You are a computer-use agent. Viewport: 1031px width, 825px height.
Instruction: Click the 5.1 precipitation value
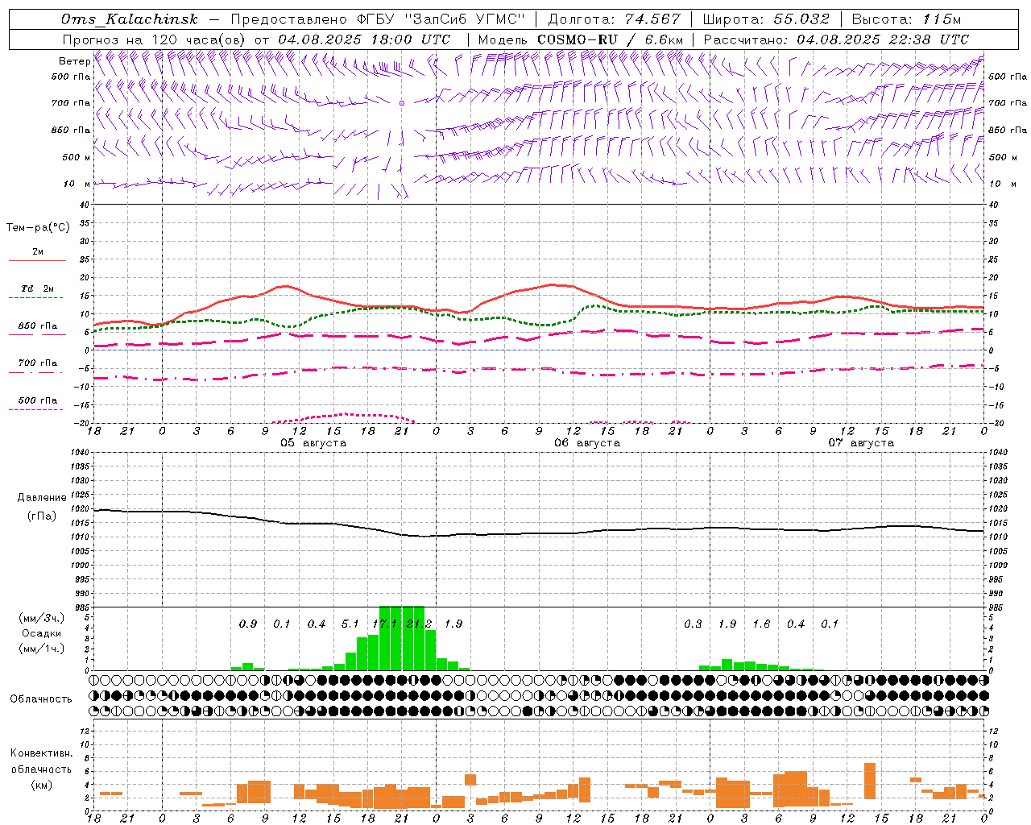click(x=350, y=624)
